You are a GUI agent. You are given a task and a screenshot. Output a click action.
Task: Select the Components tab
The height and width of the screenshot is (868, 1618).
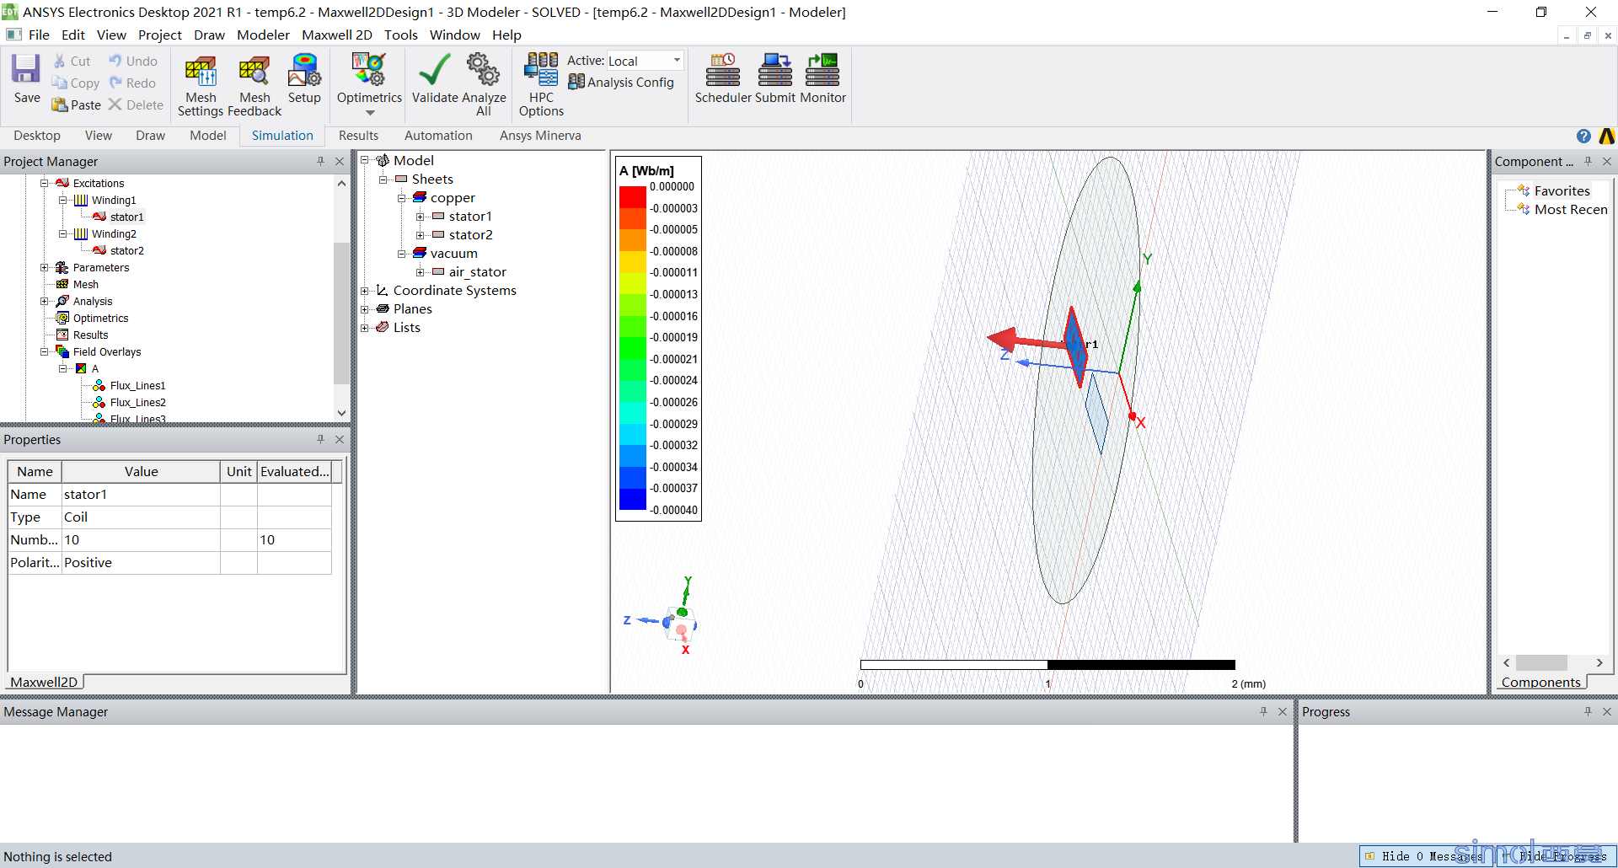coord(1540,682)
